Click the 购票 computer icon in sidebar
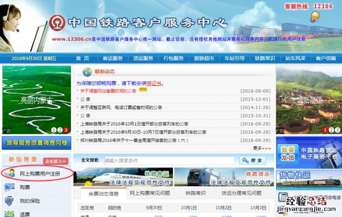The height and width of the screenshot is (217, 342). tap(9, 187)
